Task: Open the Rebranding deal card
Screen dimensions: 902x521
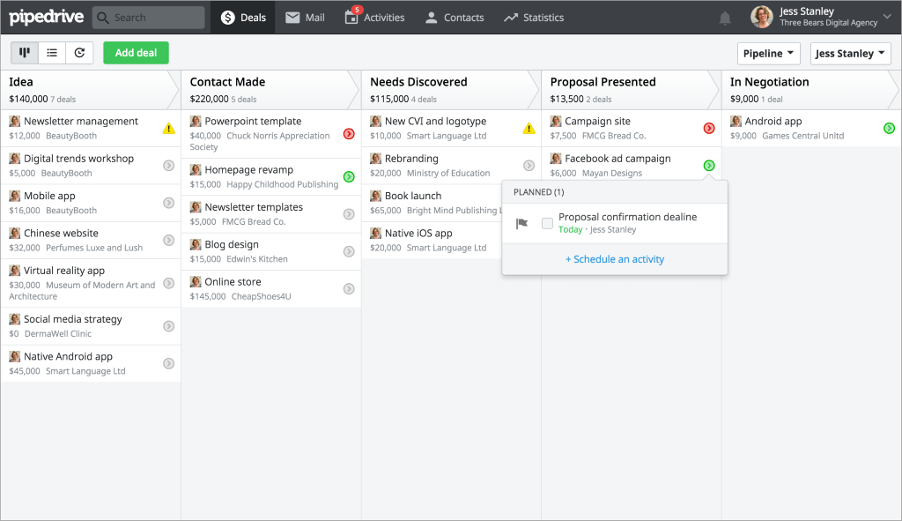Action: (440, 166)
